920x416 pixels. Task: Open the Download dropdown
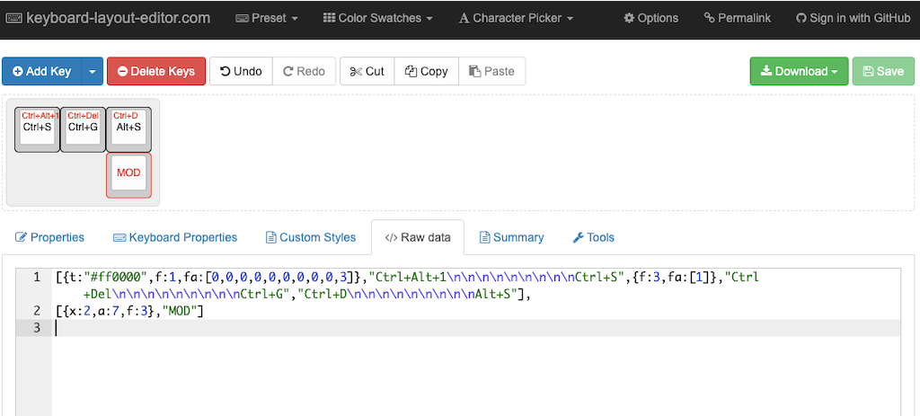click(x=799, y=71)
